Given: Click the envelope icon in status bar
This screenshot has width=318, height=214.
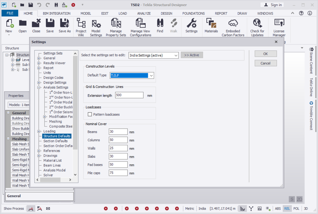Looking at the screenshot, I should click(48, 208).
